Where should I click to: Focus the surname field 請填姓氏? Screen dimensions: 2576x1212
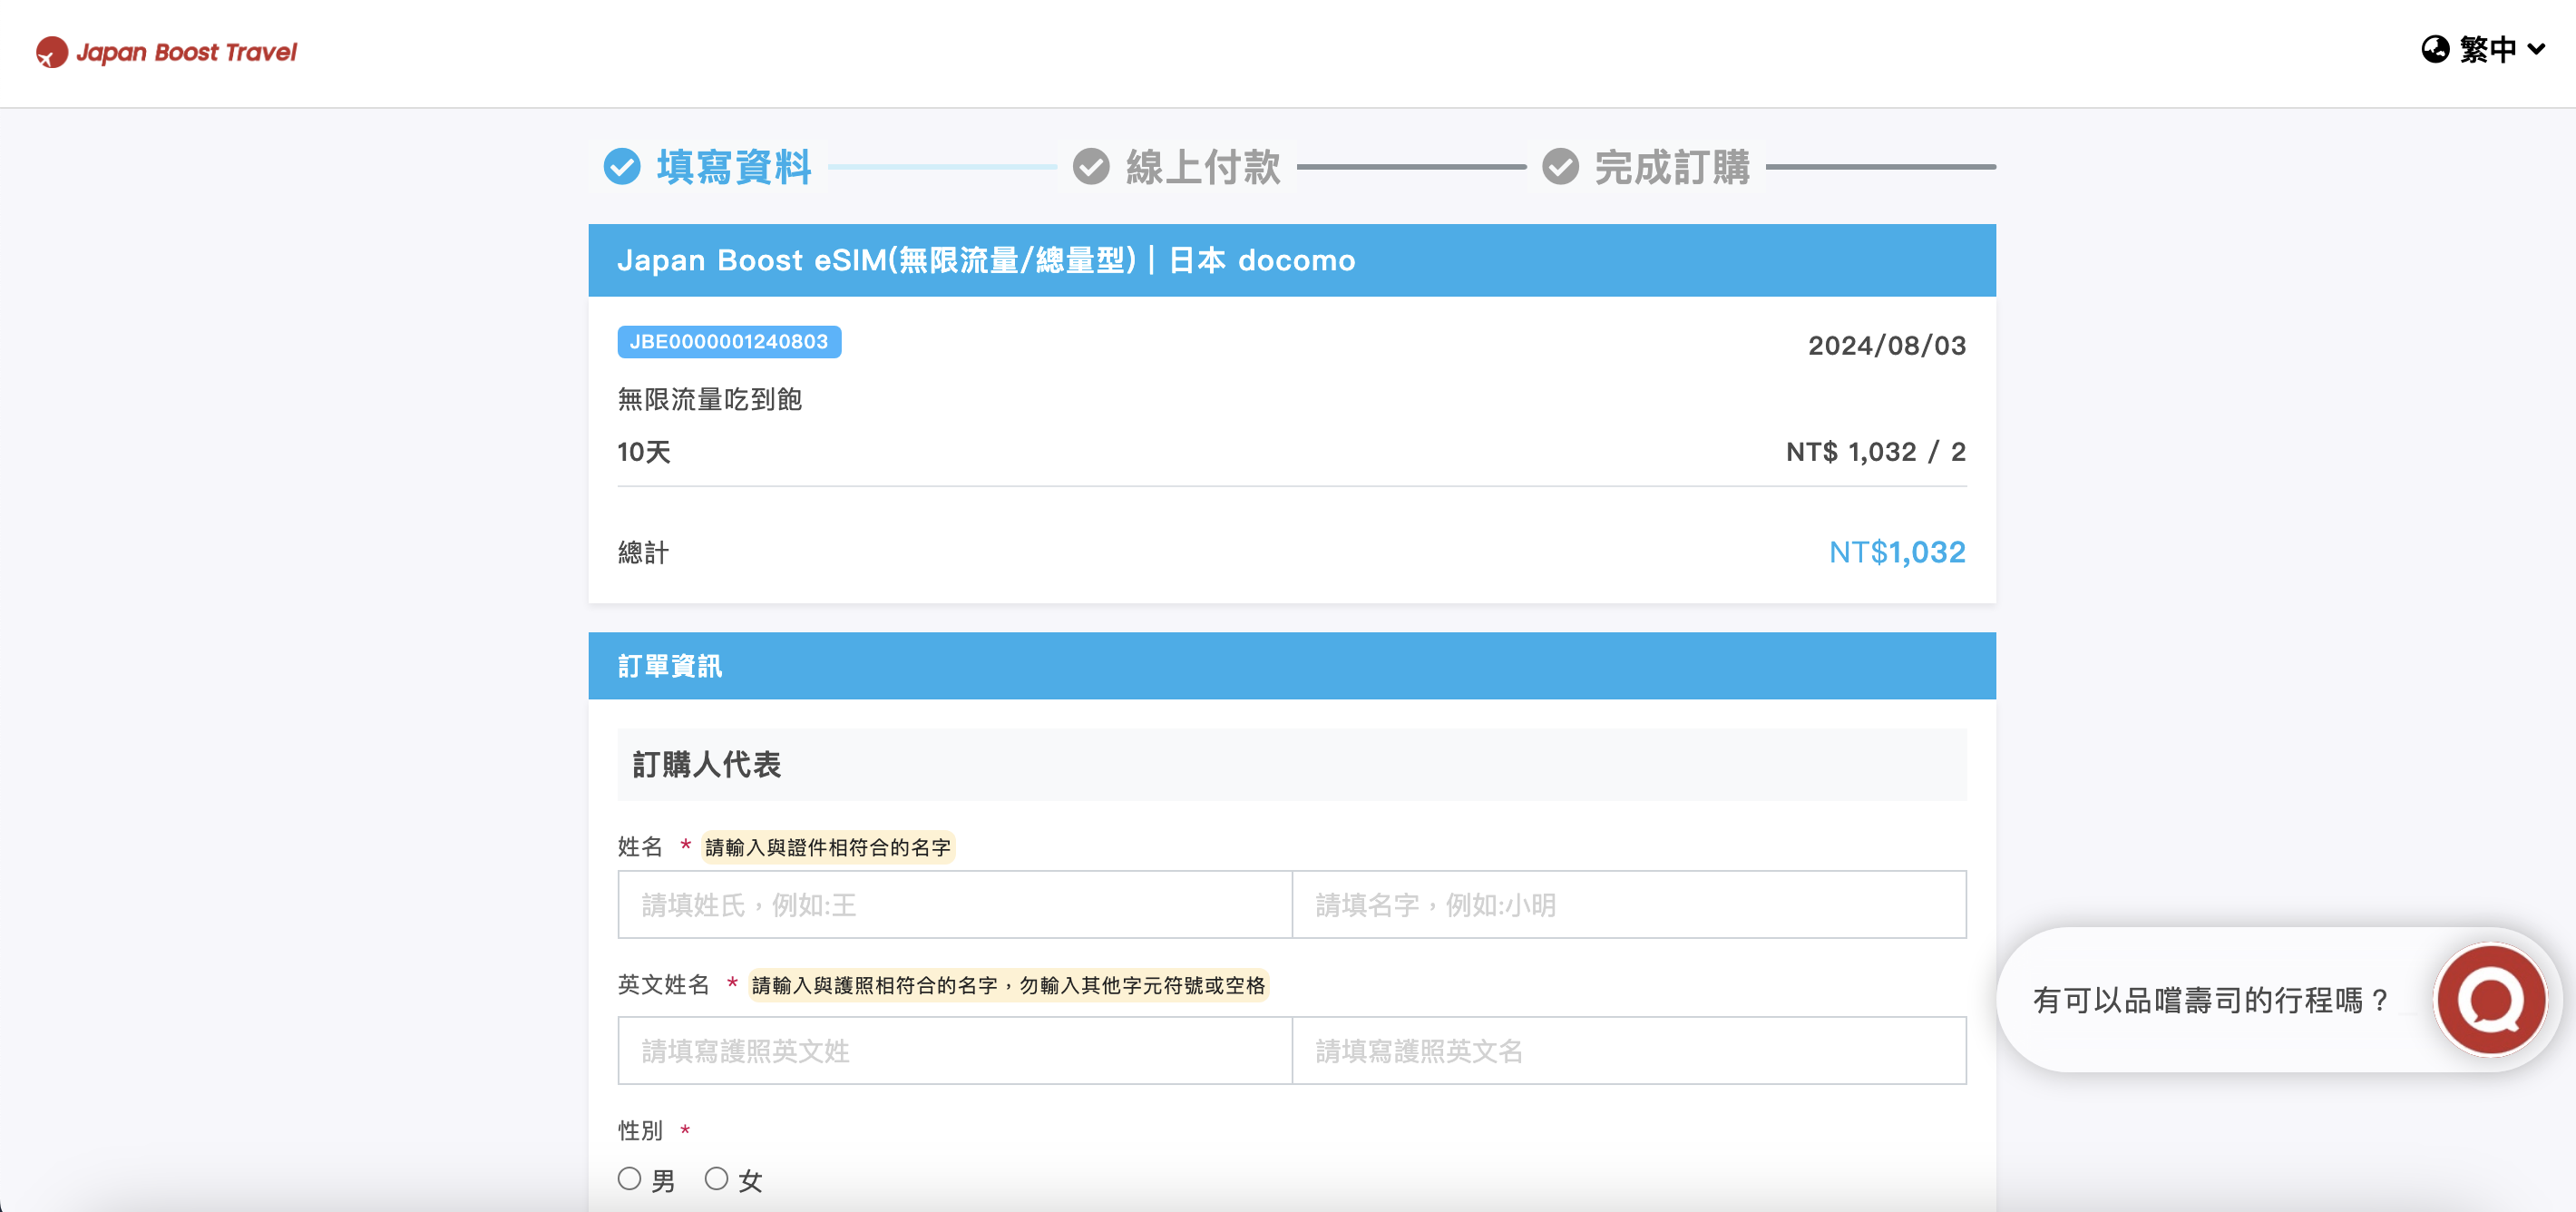(x=955, y=905)
